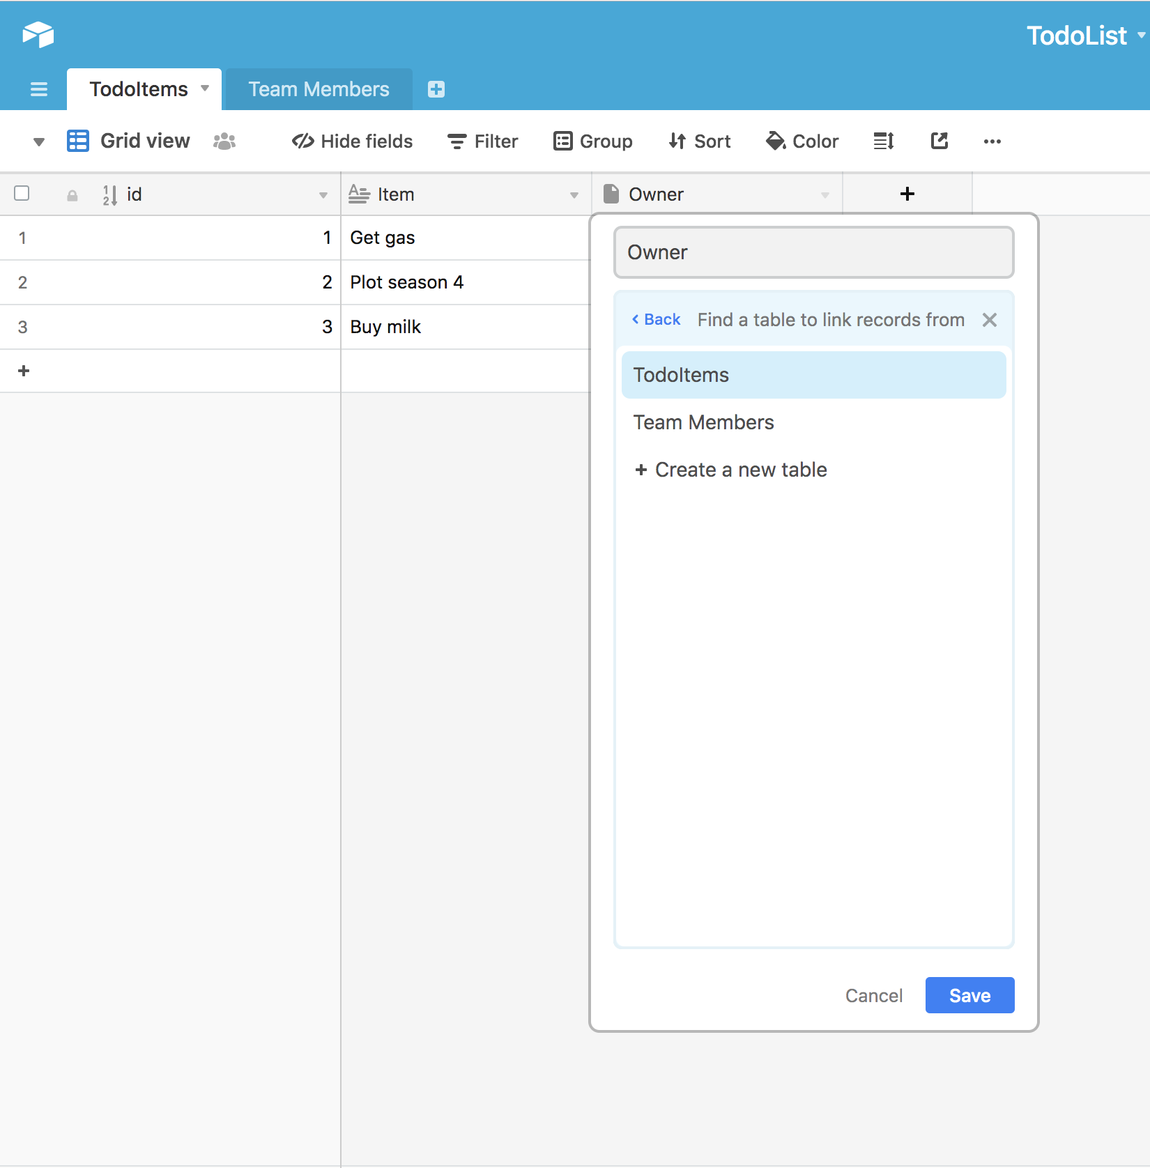Open the more options ellipsis menu
The height and width of the screenshot is (1168, 1150).
[992, 141]
